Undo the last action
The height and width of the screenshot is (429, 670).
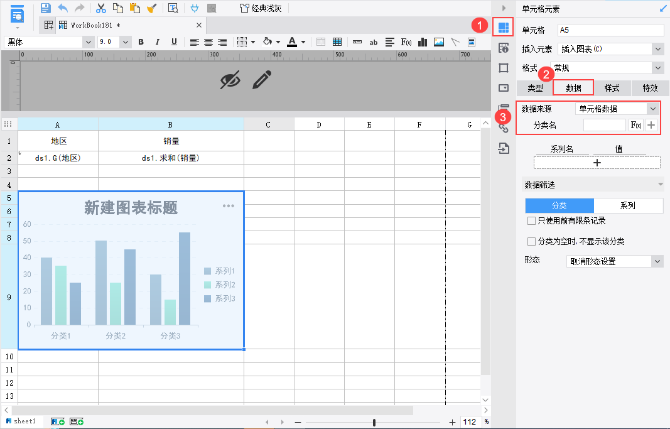point(63,8)
